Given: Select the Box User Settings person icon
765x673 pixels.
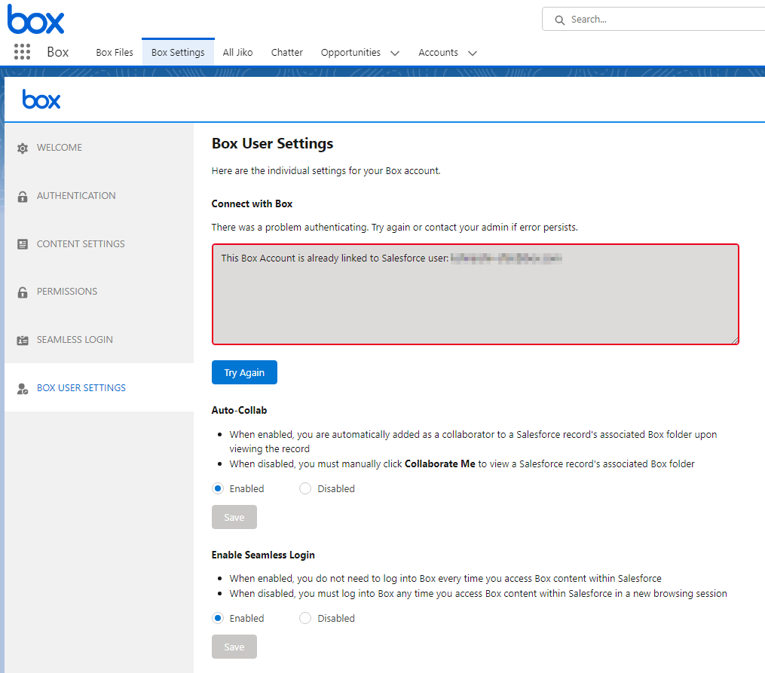Looking at the screenshot, I should [22, 387].
